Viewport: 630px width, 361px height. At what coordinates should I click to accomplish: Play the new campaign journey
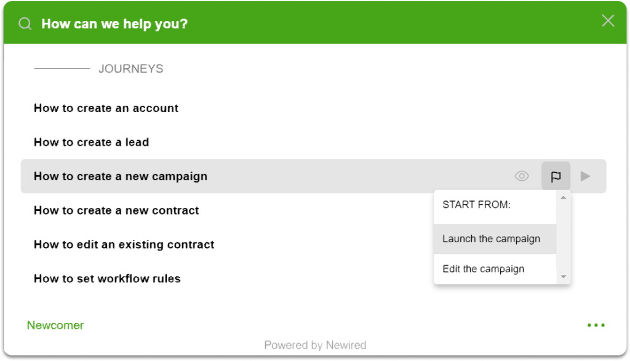tap(585, 176)
